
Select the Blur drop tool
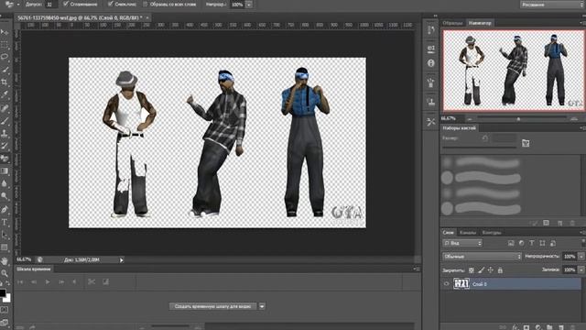[x=5, y=183]
